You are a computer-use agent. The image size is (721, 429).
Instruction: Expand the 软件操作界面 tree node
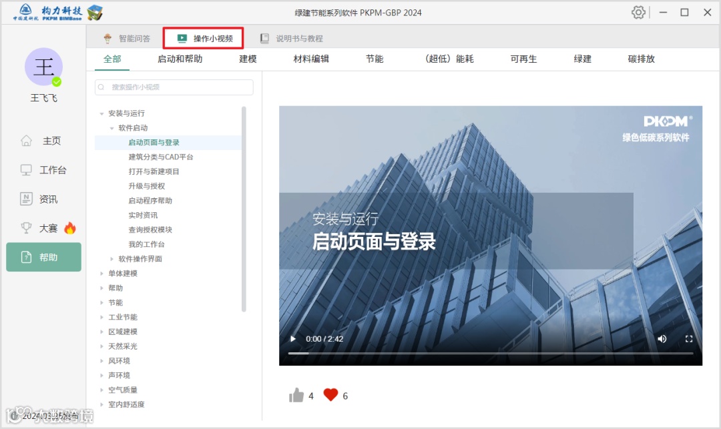tap(111, 259)
